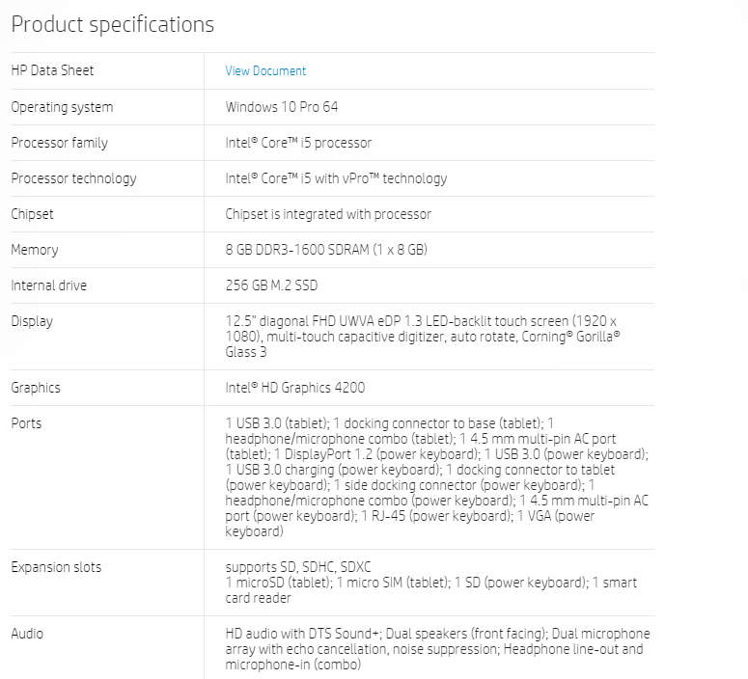748x679 pixels.
Task: Open the View Document link
Action: pos(265,71)
